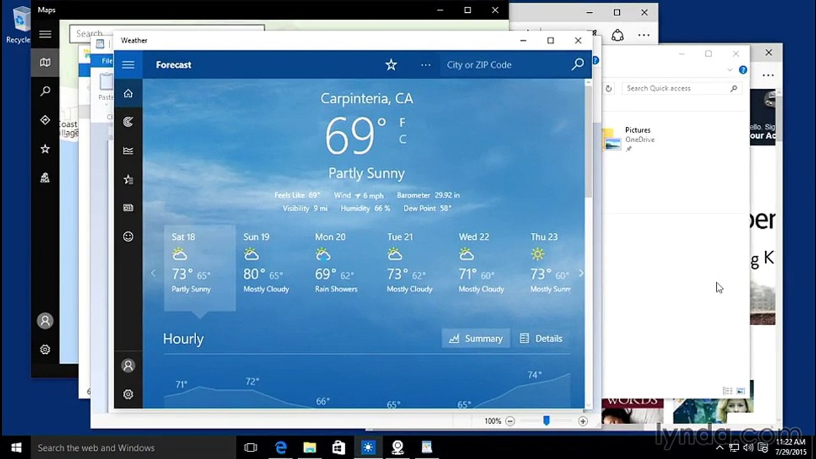
Task: Open Microsoft Edge from the taskbar
Action: pyautogui.click(x=280, y=448)
